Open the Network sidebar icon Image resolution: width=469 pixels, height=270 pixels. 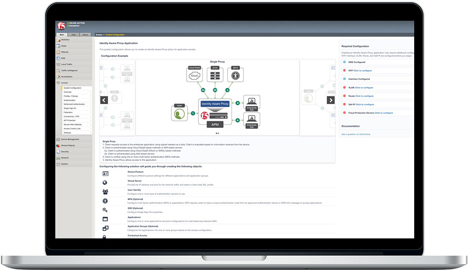58,158
